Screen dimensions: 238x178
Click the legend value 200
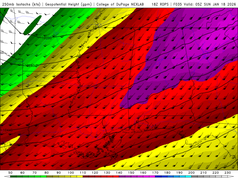tap(191, 173)
